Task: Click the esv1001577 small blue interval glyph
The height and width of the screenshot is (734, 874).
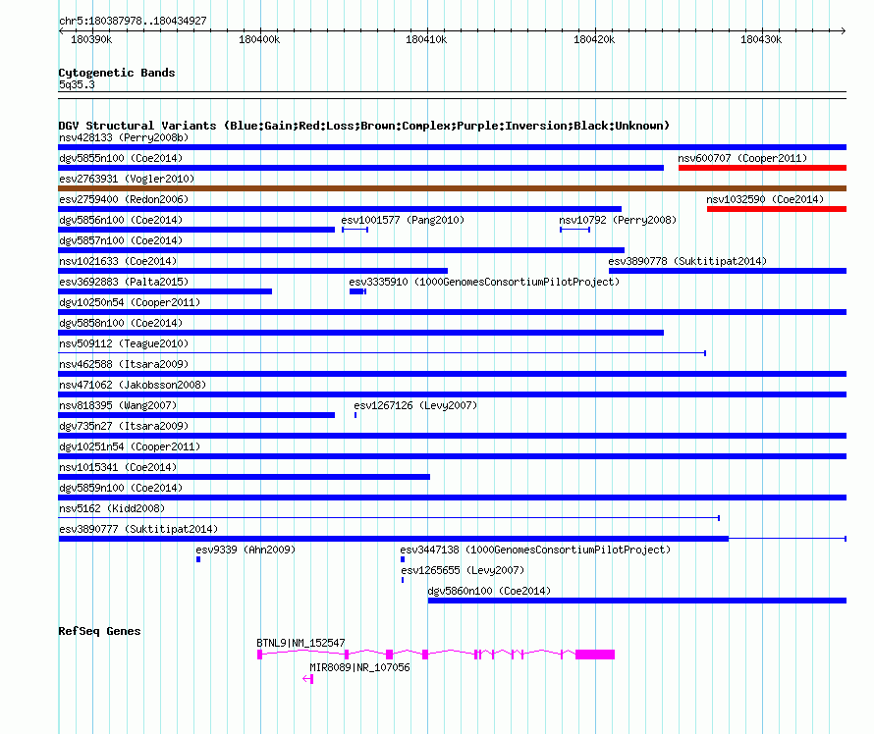Action: (355, 230)
